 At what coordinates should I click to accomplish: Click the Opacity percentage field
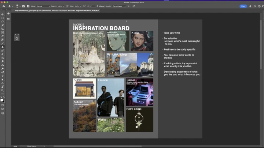pos(60,6)
